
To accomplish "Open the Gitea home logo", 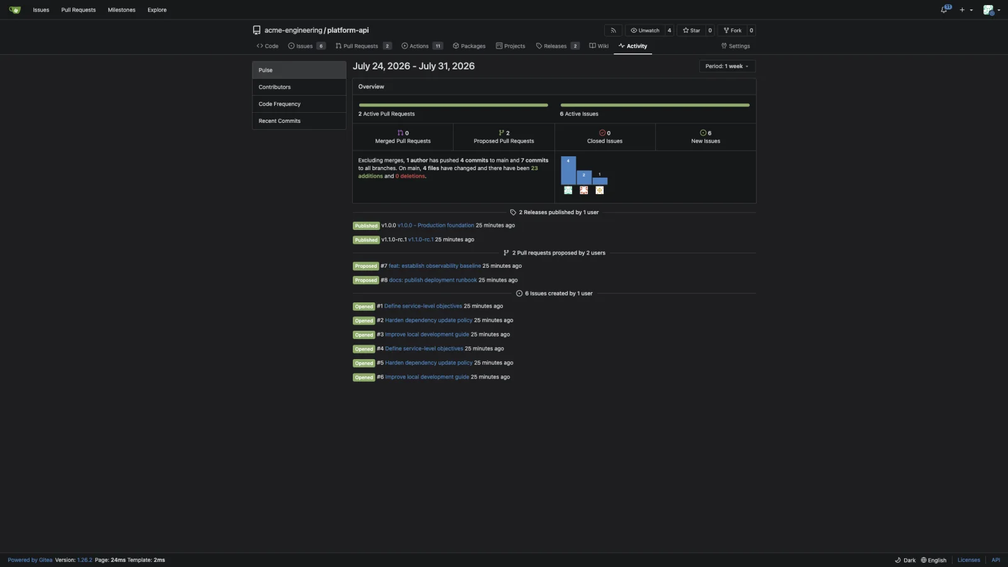I will pos(15,9).
